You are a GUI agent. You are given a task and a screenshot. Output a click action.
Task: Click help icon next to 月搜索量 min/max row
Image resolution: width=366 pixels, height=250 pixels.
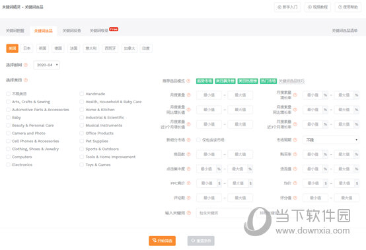[x=188, y=95]
